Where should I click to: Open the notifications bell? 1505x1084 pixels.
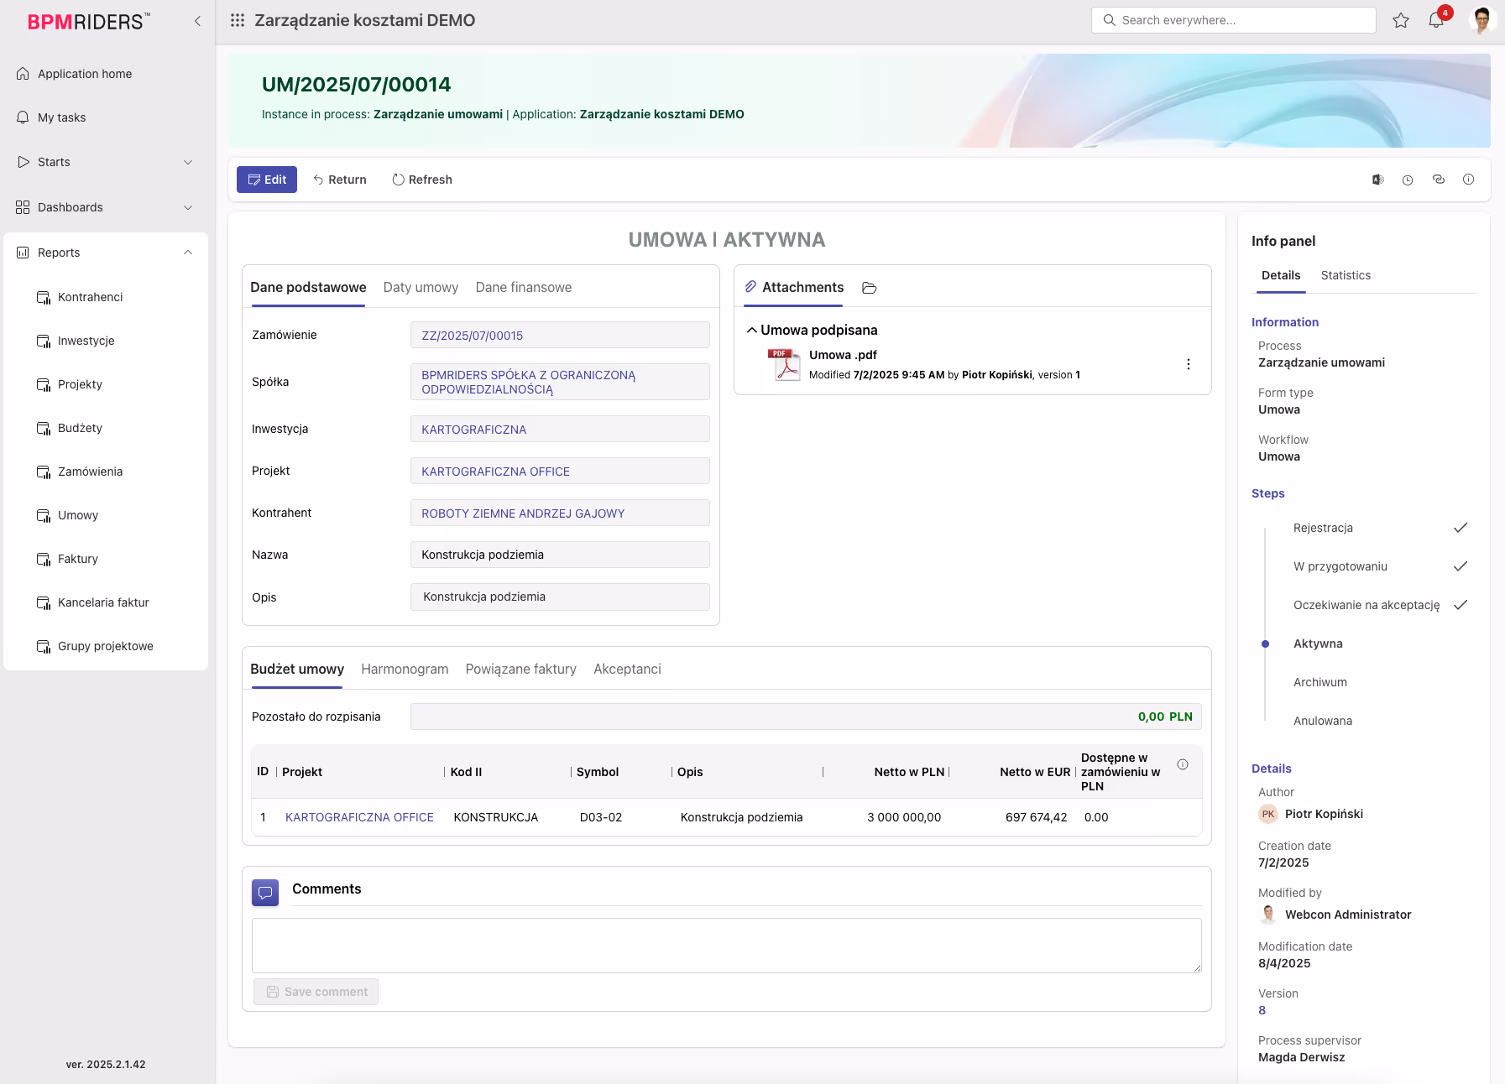(1436, 20)
